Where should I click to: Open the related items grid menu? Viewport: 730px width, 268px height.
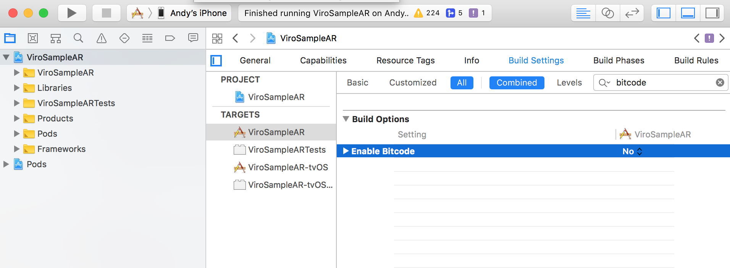tap(217, 38)
